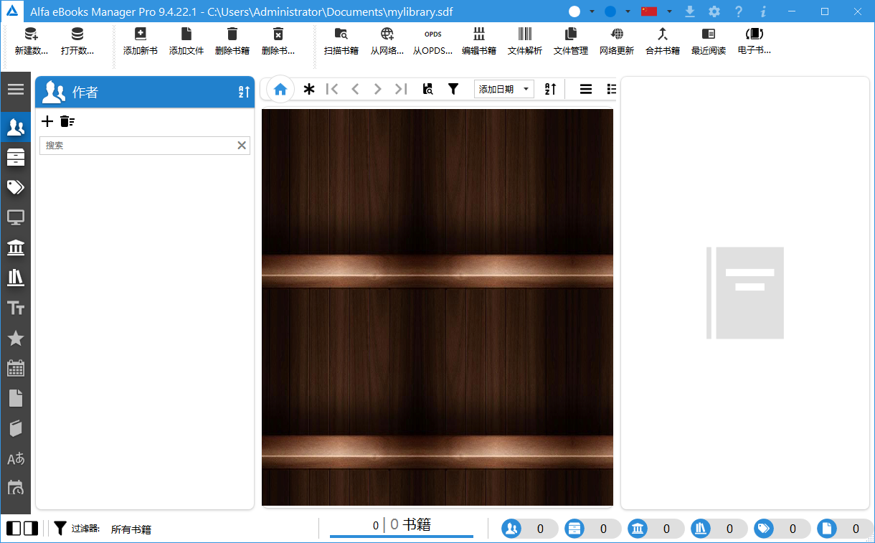Select the Authors sidebar icon
The image size is (875, 543).
point(16,128)
